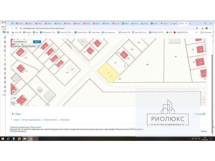Zoom out the map with minus button

203,103
